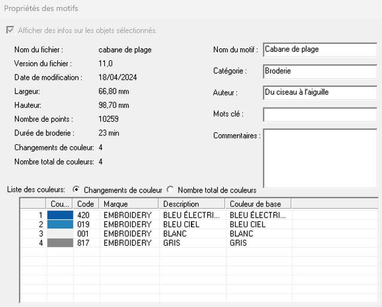Click the empty 'Mots clé' field
This screenshot has width=382, height=307.
[319, 114]
